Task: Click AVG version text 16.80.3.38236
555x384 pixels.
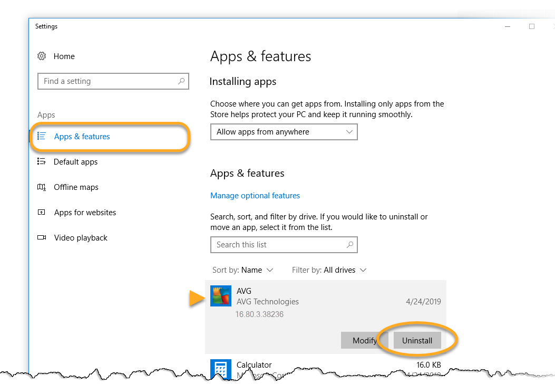Action: coord(259,314)
